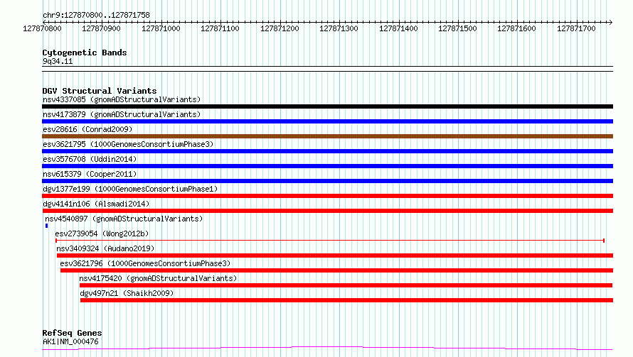The width and height of the screenshot is (633, 357).
Task: Click the nsv4540897 (gnomADStructuralVariants) label
Action: [124, 219]
